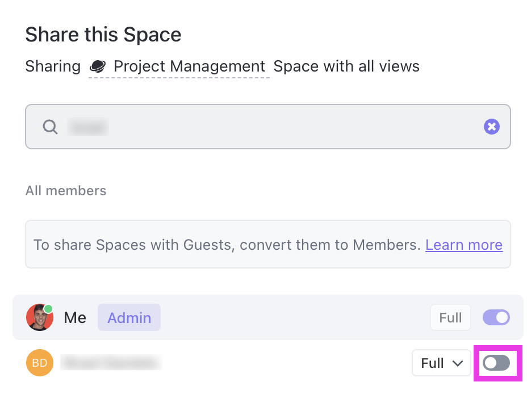Viewport: 527px width, 411px height.
Task: Click the green online status dot on avatar
Action: [x=49, y=308]
